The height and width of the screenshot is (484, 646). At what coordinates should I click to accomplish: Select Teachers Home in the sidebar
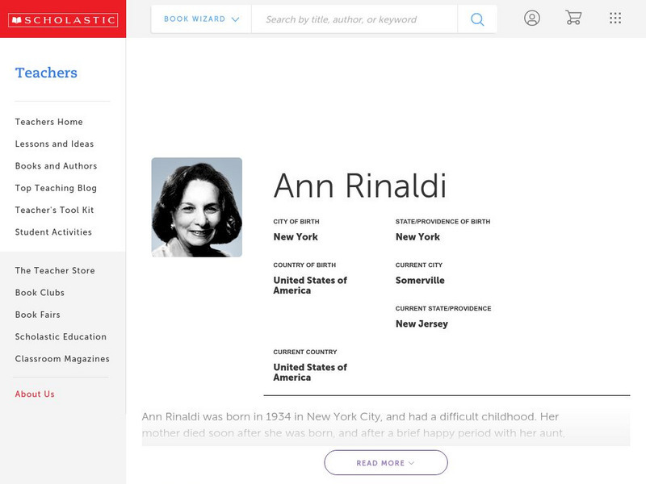(48, 122)
